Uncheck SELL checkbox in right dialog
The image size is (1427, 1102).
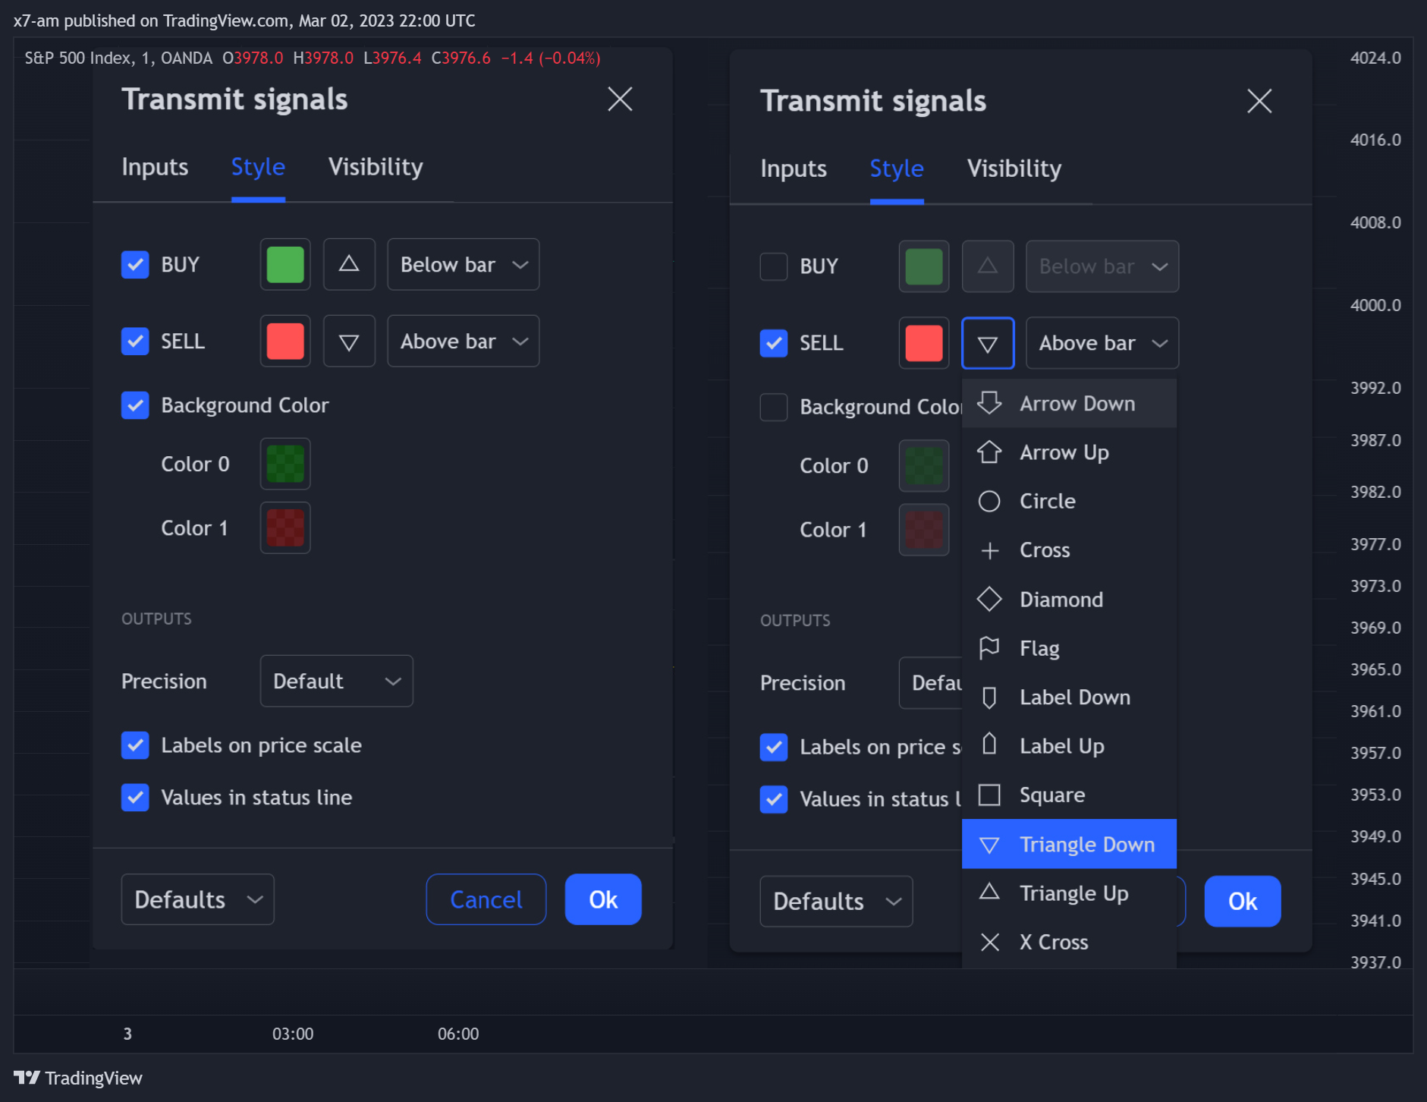pyautogui.click(x=774, y=343)
